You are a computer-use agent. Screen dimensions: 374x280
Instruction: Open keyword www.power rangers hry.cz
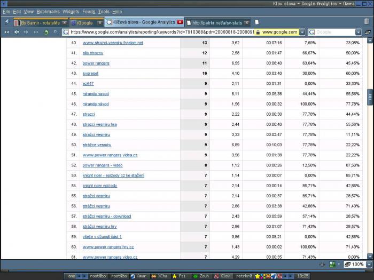[x=108, y=247]
